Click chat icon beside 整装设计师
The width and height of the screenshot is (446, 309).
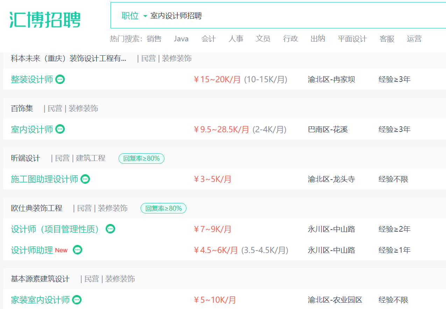[60, 79]
